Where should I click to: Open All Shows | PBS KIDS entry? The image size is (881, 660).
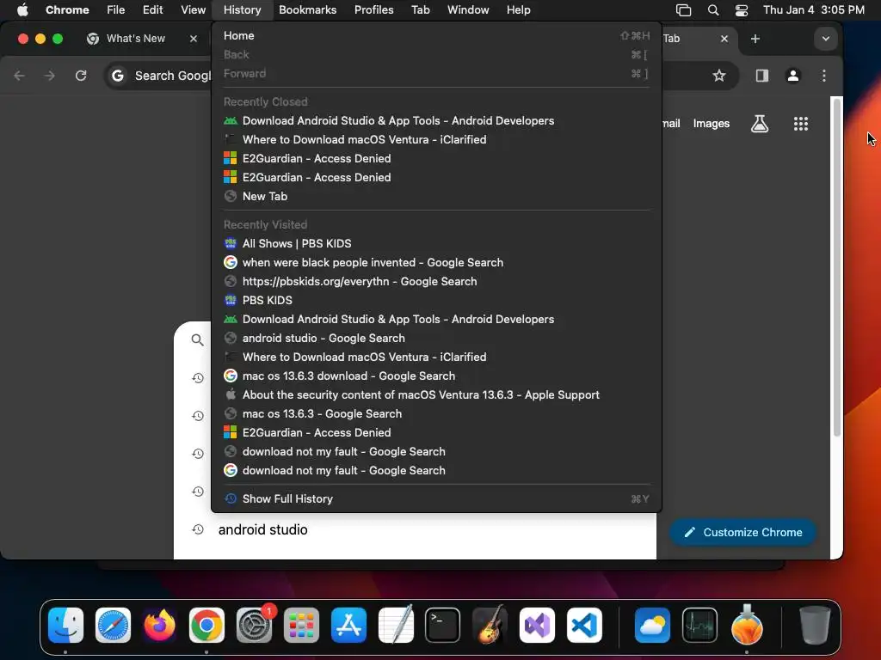(436, 243)
